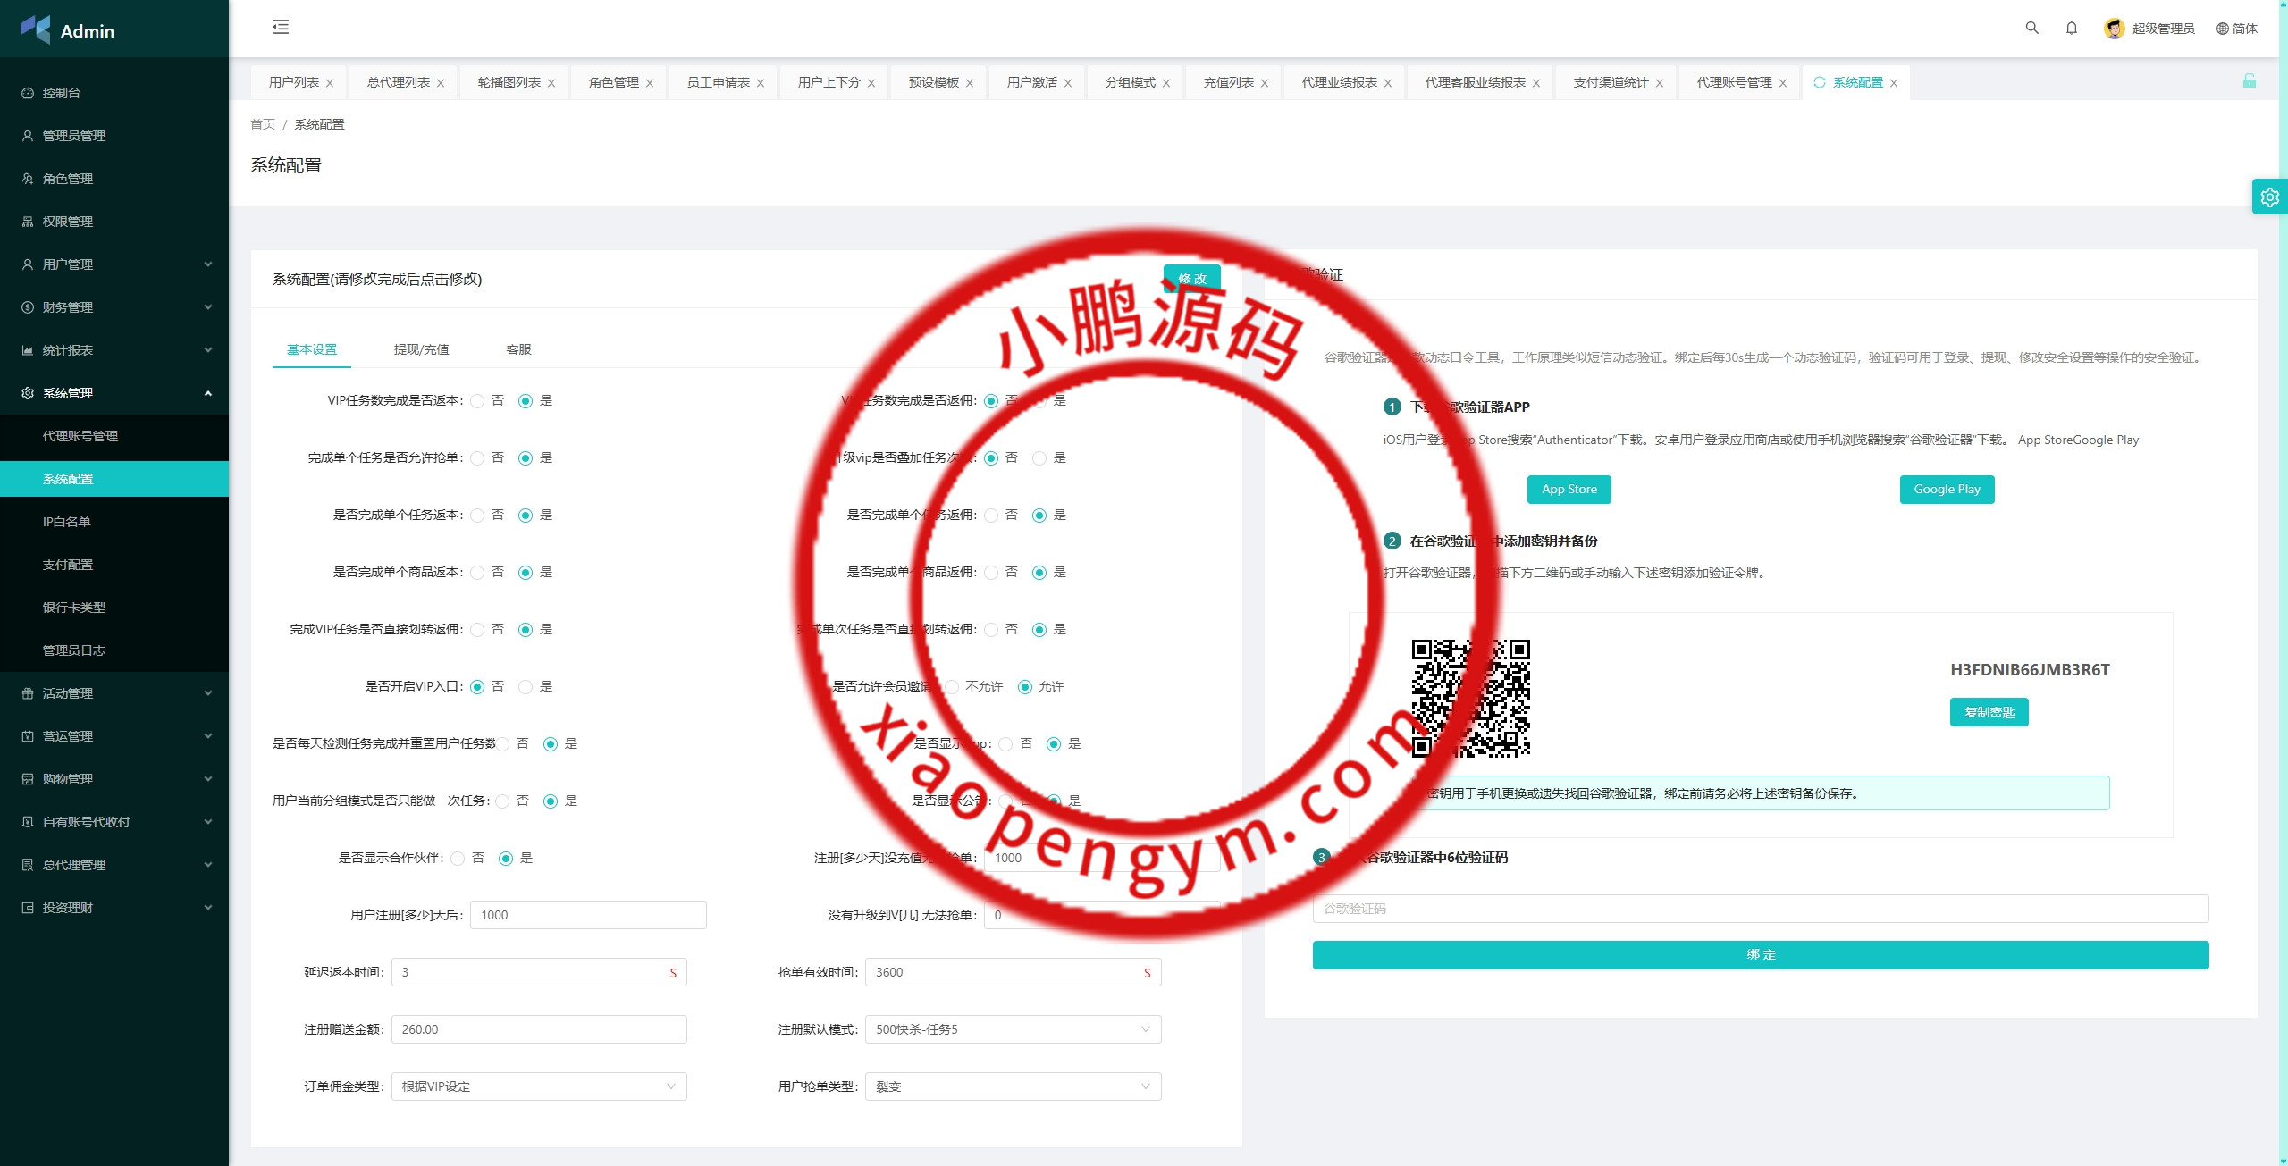Click the 谷歌验证码 input field

pyautogui.click(x=1760, y=909)
